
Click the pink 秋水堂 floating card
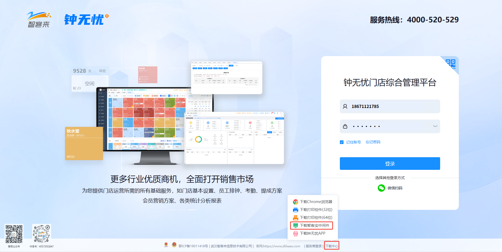click(x=148, y=75)
